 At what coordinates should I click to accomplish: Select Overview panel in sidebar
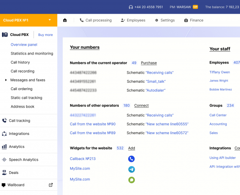pyautogui.click(x=24, y=44)
